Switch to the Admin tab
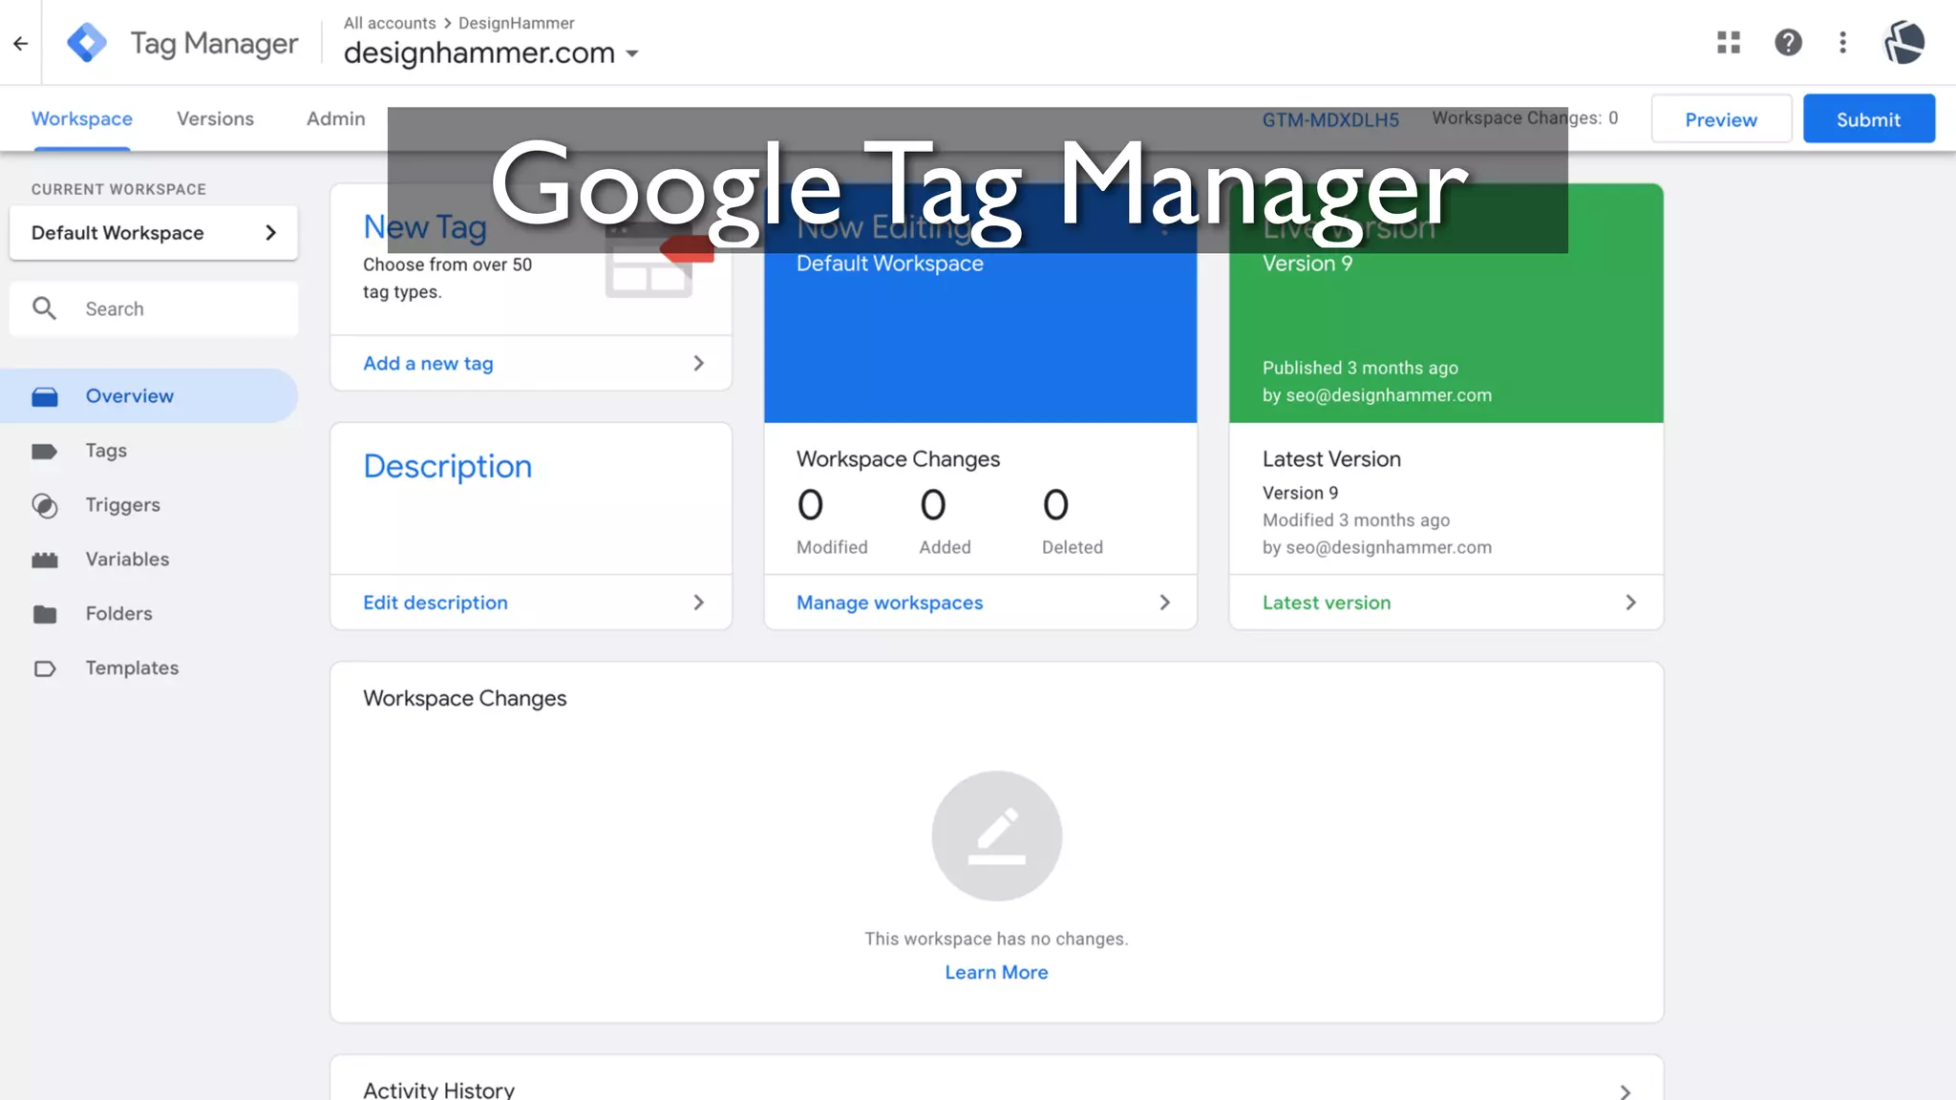Screen dimensions: 1956x1100 (x=336, y=118)
